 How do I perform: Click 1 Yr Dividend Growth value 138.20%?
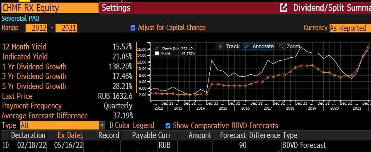coord(121,66)
